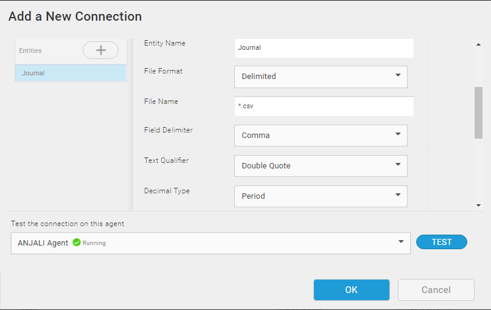Expand the Decimal Type Period dropdown
491x310 pixels.
coord(321,196)
